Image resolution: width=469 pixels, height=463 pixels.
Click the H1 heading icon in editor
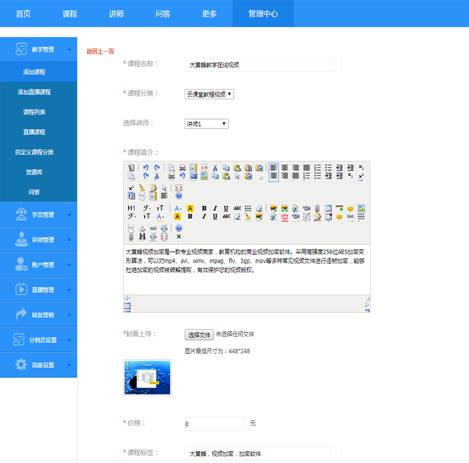131,208
